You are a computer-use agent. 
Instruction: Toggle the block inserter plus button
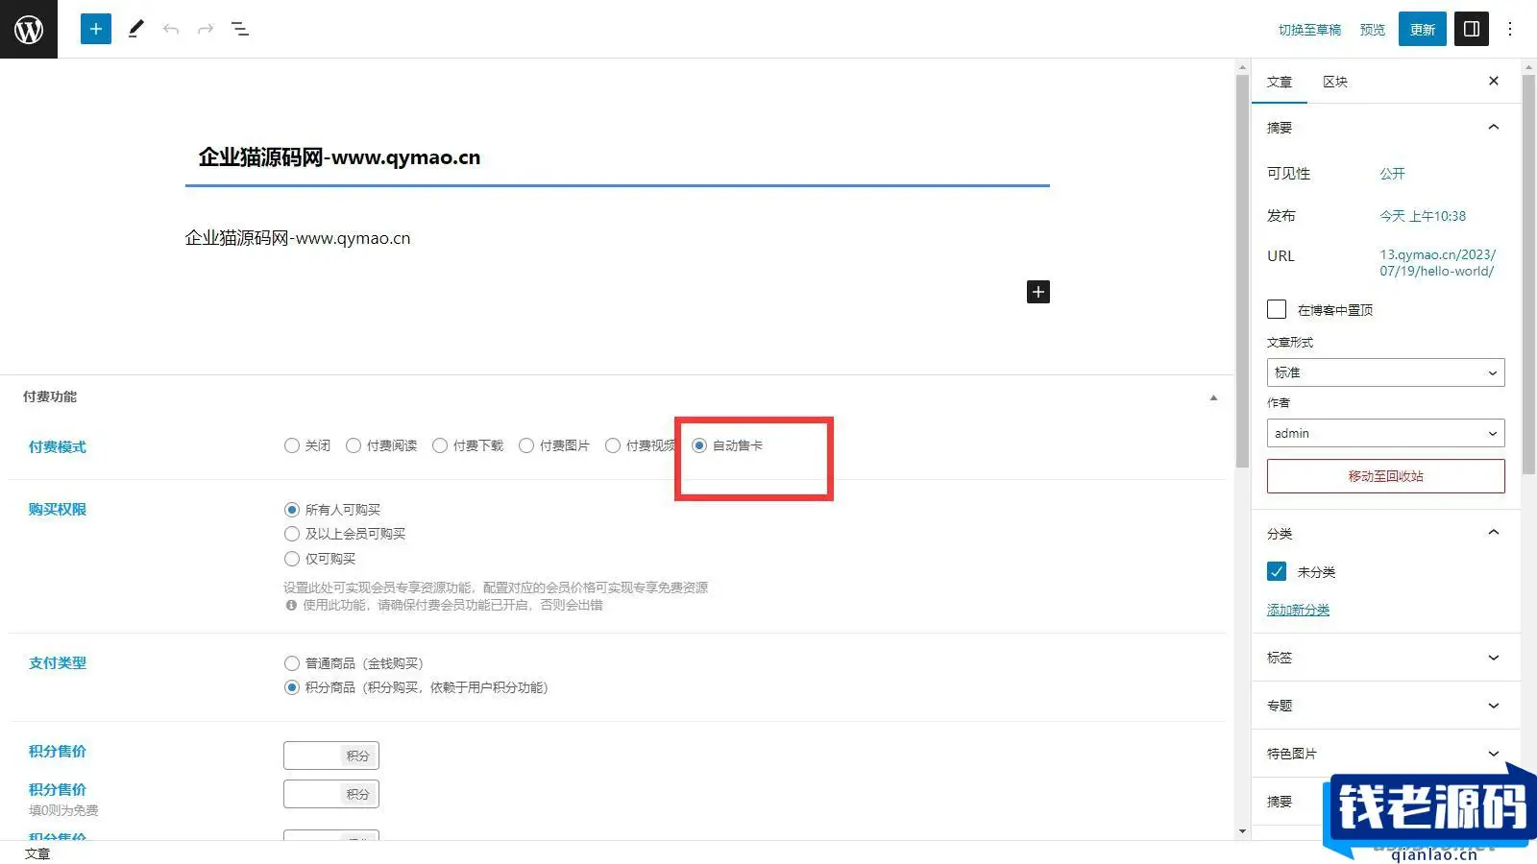[x=96, y=29]
